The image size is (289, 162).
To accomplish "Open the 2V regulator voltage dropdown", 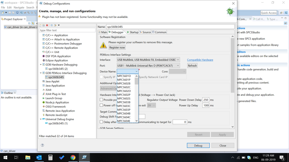I will tap(151, 106).
